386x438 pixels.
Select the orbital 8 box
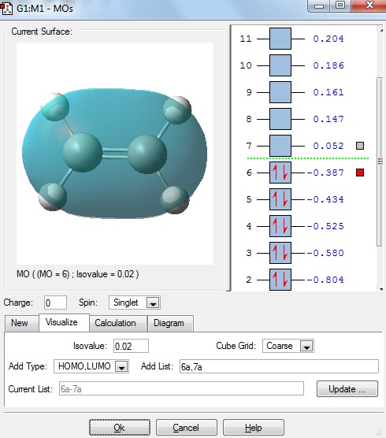tap(280, 119)
